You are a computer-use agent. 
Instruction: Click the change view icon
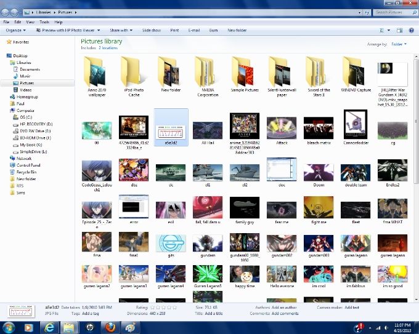381,30
